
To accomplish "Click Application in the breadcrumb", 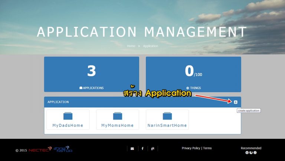I will point(150,46).
